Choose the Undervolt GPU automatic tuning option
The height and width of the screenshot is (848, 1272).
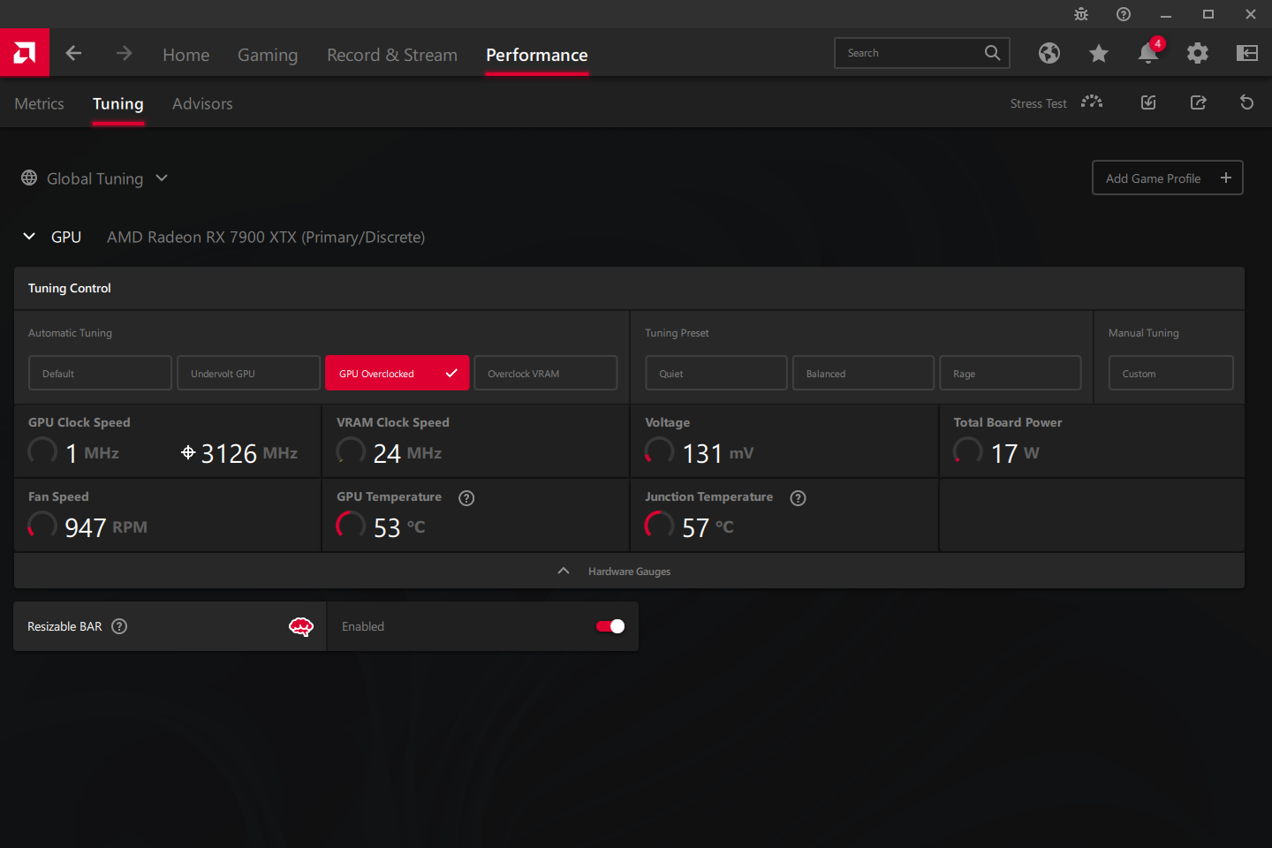248,373
